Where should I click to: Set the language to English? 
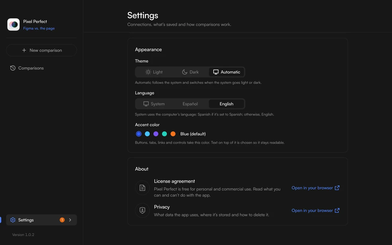click(x=227, y=104)
